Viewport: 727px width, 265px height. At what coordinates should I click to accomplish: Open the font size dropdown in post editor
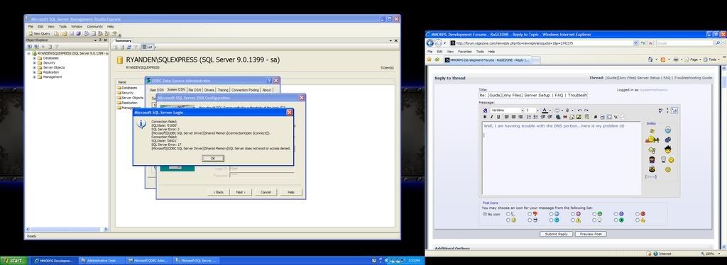coord(538,110)
